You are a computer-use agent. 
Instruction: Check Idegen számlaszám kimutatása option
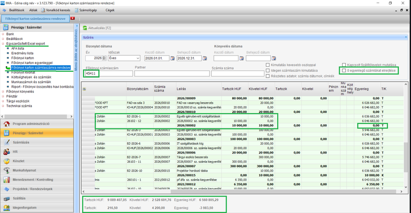pyautogui.click(x=268, y=70)
